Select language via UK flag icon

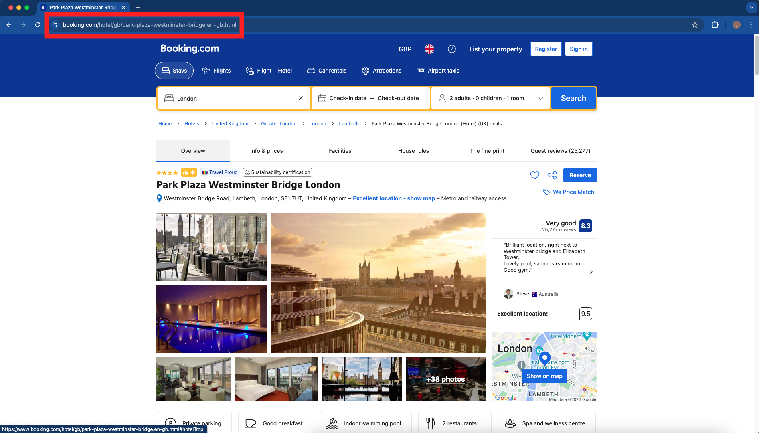[429, 49]
